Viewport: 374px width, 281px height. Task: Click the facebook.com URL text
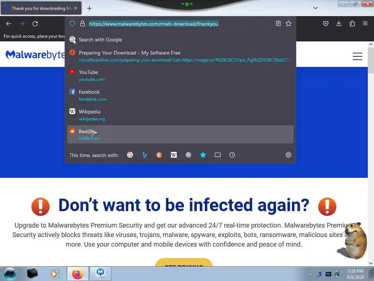coord(93,99)
